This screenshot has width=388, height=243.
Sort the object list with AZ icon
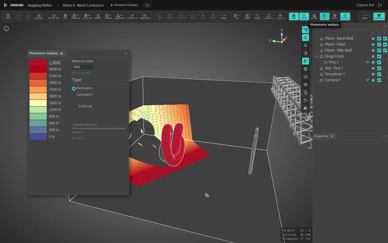coord(373,33)
